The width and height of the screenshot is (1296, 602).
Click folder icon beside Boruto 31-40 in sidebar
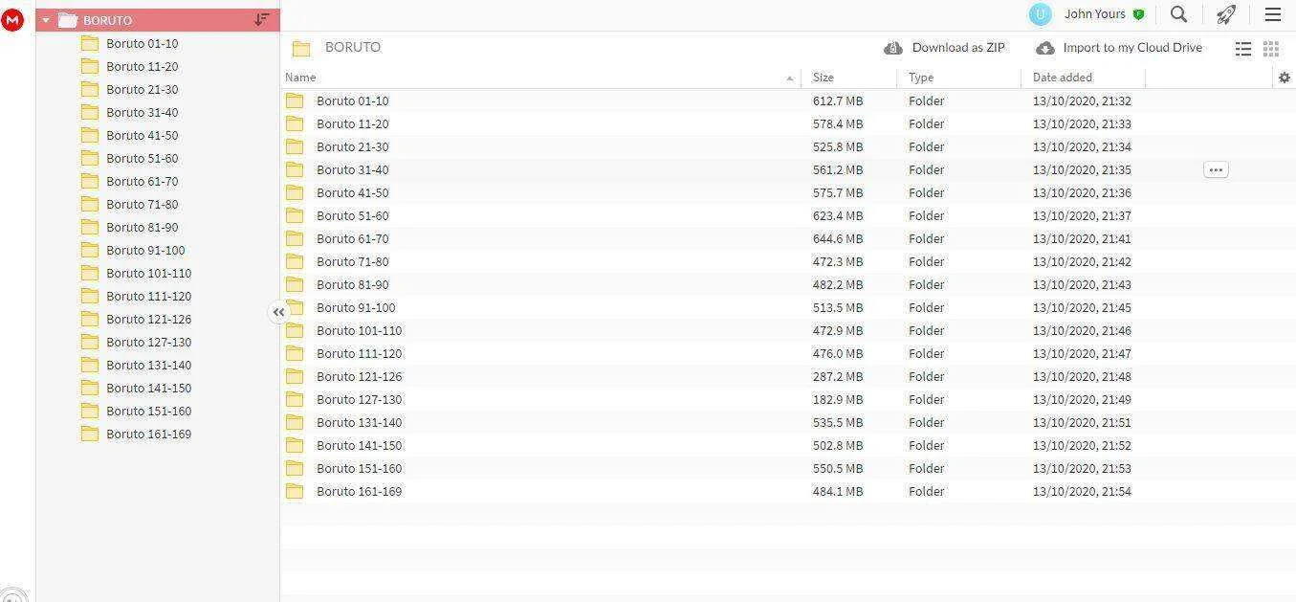pos(90,112)
